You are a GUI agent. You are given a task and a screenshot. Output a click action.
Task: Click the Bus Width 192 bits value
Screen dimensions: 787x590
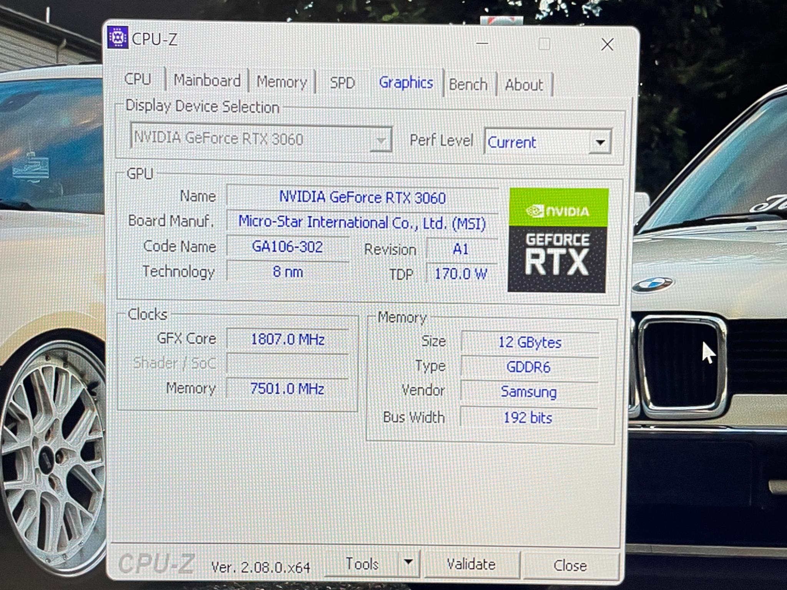[x=528, y=418]
